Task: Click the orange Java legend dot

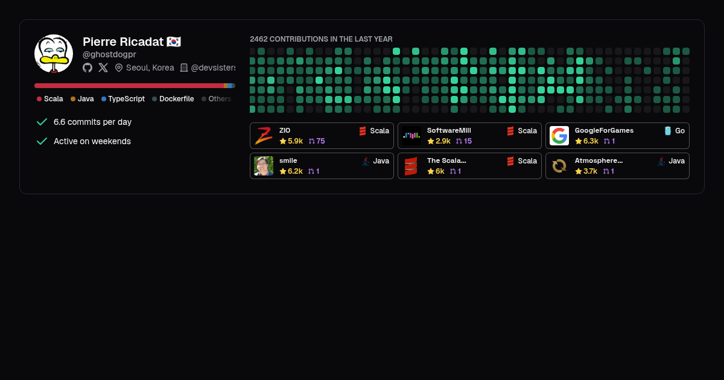Action: coord(73,99)
